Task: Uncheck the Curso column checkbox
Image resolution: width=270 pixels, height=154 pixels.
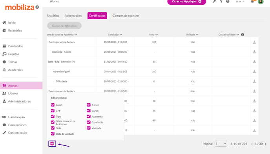Action: (89, 110)
